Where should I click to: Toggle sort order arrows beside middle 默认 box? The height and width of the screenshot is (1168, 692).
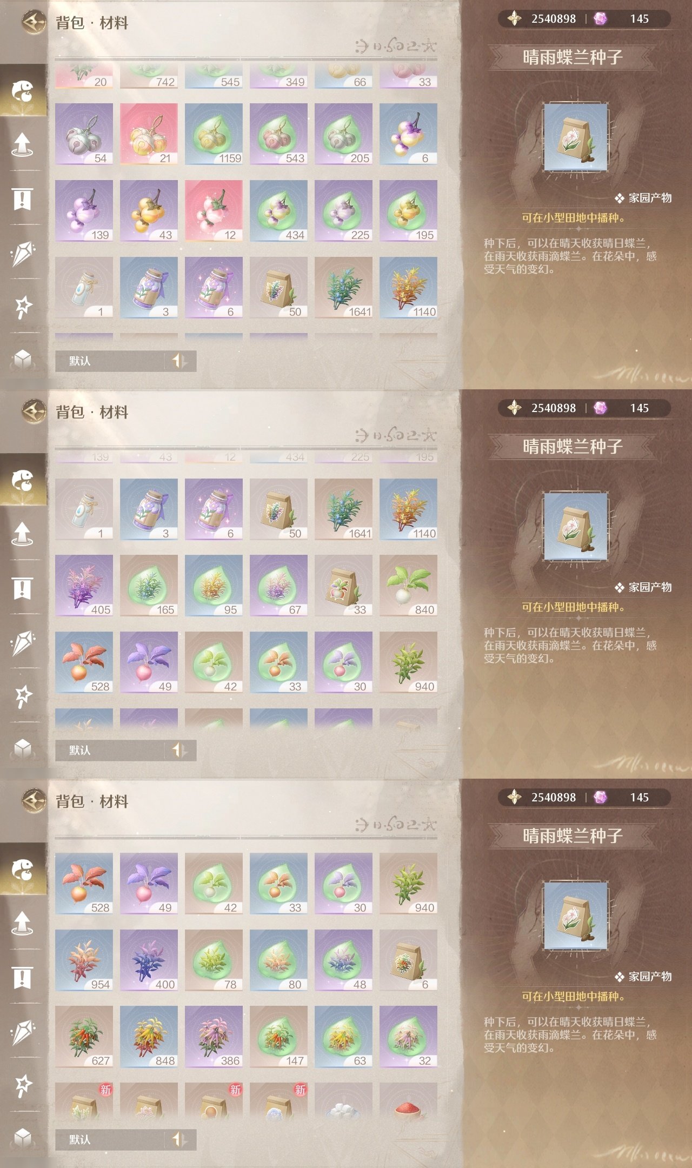pyautogui.click(x=179, y=750)
